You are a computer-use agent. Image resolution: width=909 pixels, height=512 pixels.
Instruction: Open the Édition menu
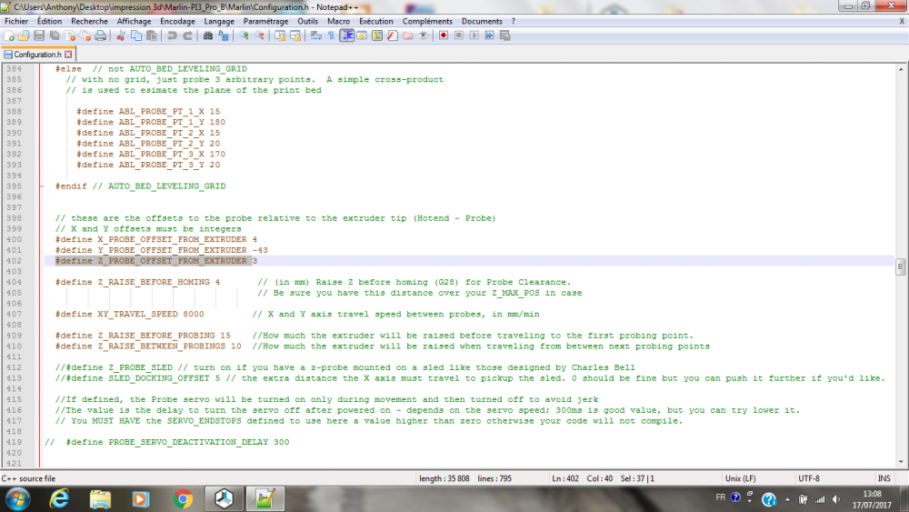coord(49,21)
